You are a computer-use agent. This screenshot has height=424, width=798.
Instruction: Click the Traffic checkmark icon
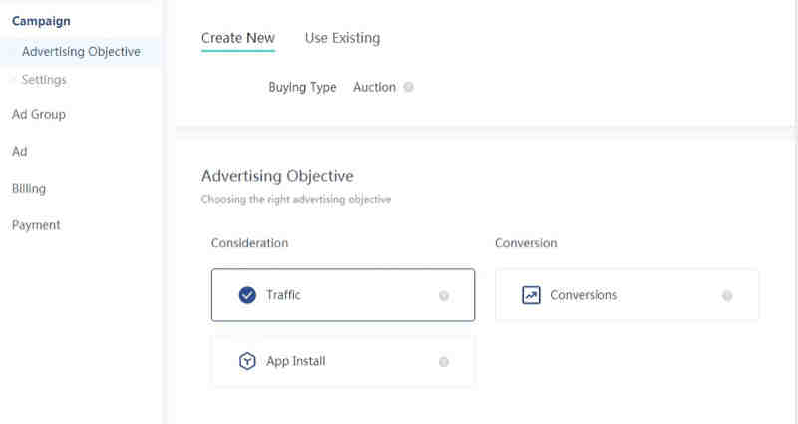pyautogui.click(x=247, y=295)
